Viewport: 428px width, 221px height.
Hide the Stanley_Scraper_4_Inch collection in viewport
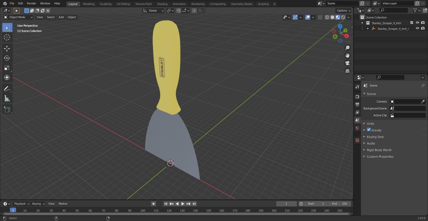[x=417, y=23]
